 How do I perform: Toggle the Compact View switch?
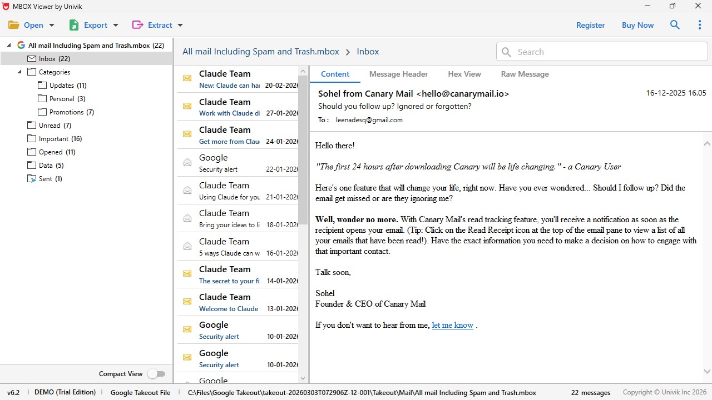tap(156, 374)
